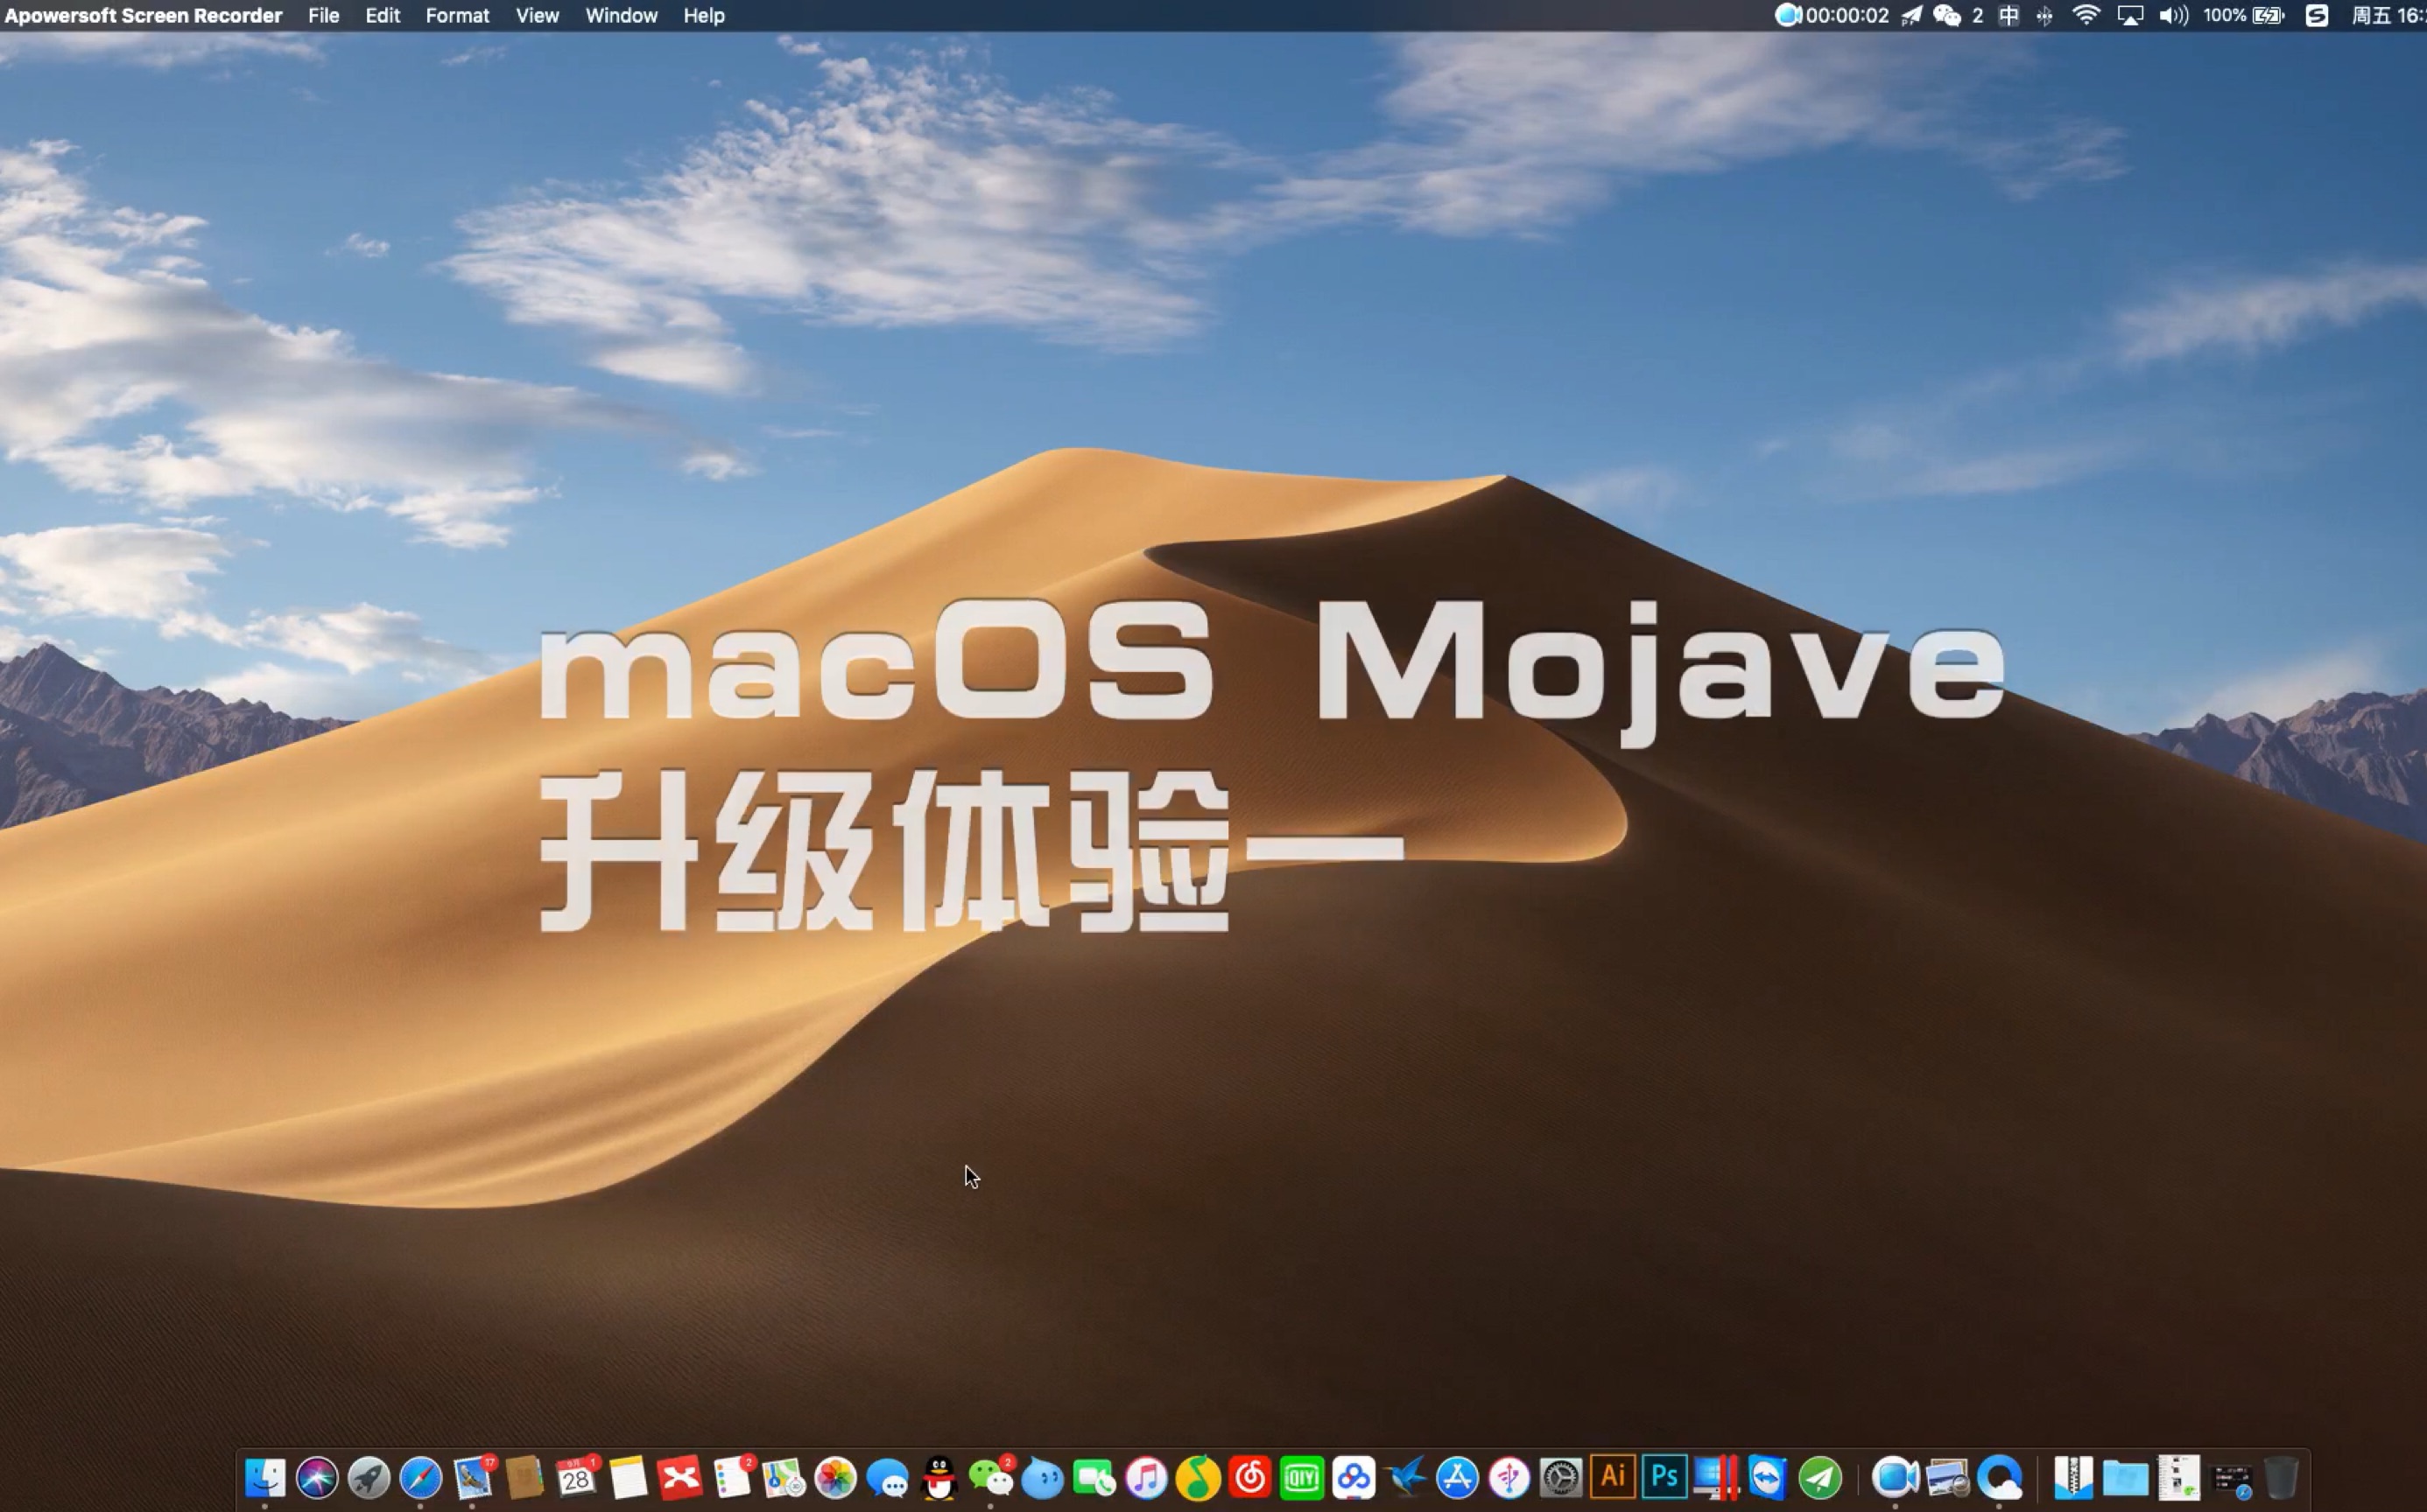Open the Edit menu
Image resolution: width=2427 pixels, height=1512 pixels.
(x=382, y=15)
